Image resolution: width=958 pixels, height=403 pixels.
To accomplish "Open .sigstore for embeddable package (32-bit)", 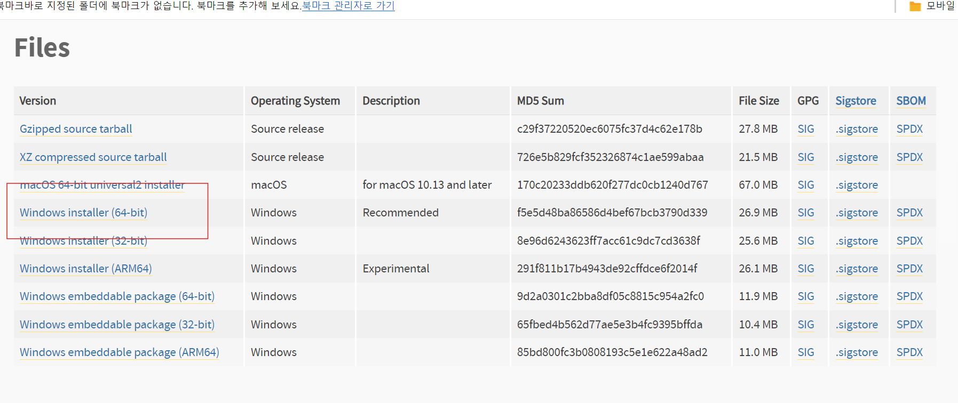I will tap(857, 325).
